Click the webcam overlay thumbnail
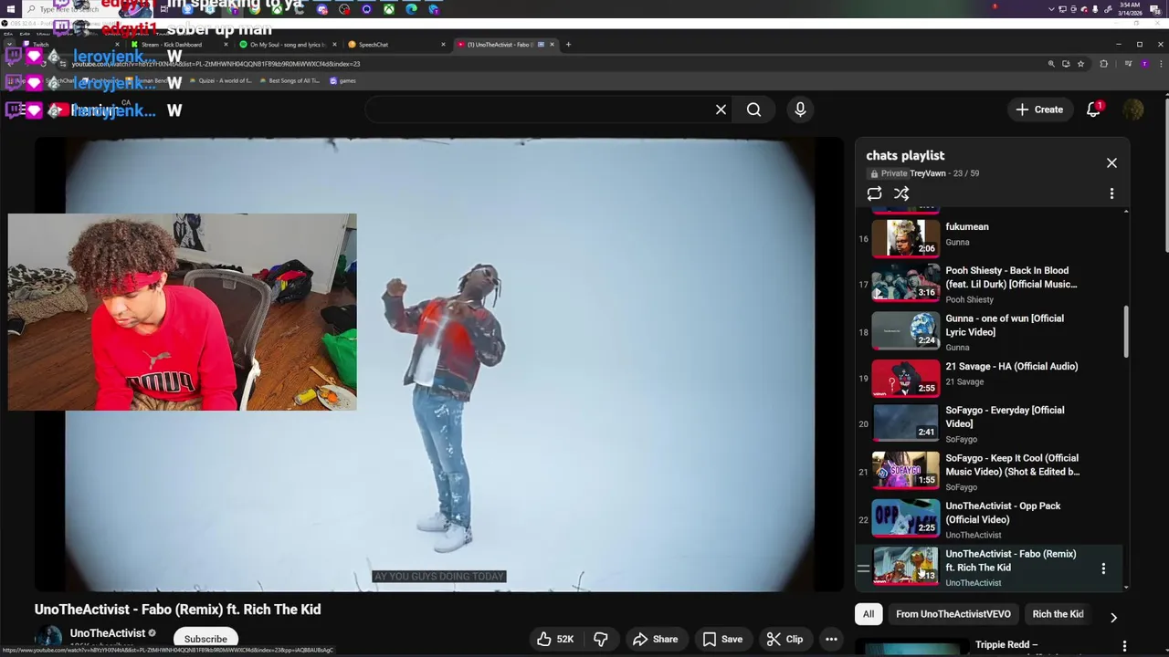 pos(183,312)
